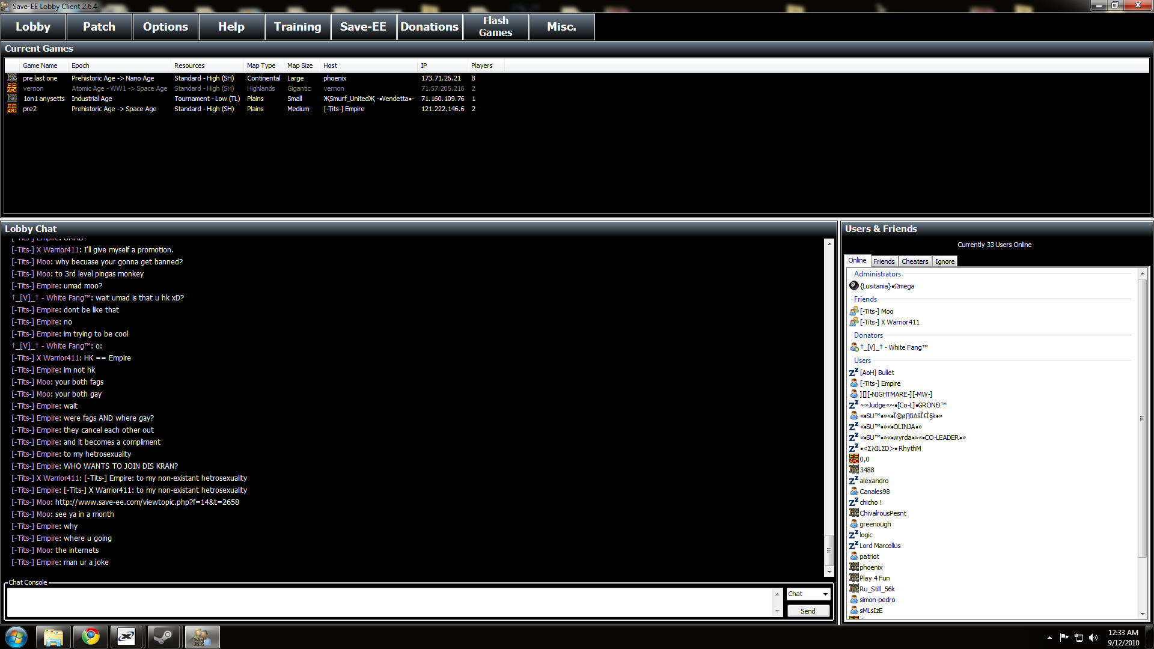Sort games by Map Type column header
The height and width of the screenshot is (649, 1154).
[261, 66]
